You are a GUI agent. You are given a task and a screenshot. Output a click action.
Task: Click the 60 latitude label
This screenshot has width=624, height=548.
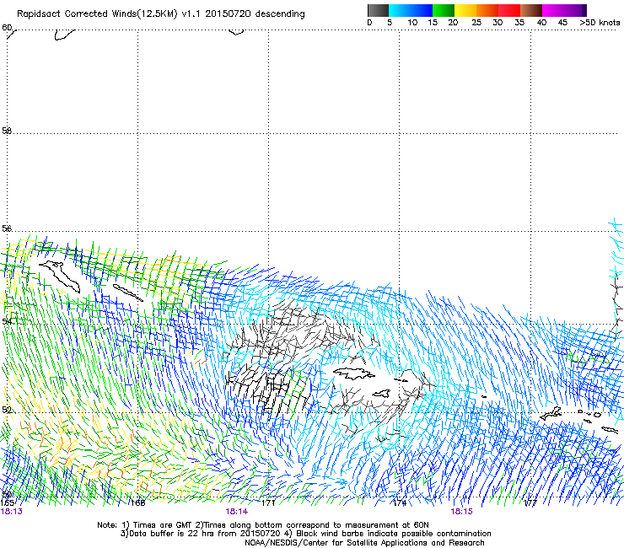coord(7,28)
